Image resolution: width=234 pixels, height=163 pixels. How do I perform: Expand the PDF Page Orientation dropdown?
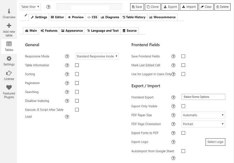pos(203,124)
